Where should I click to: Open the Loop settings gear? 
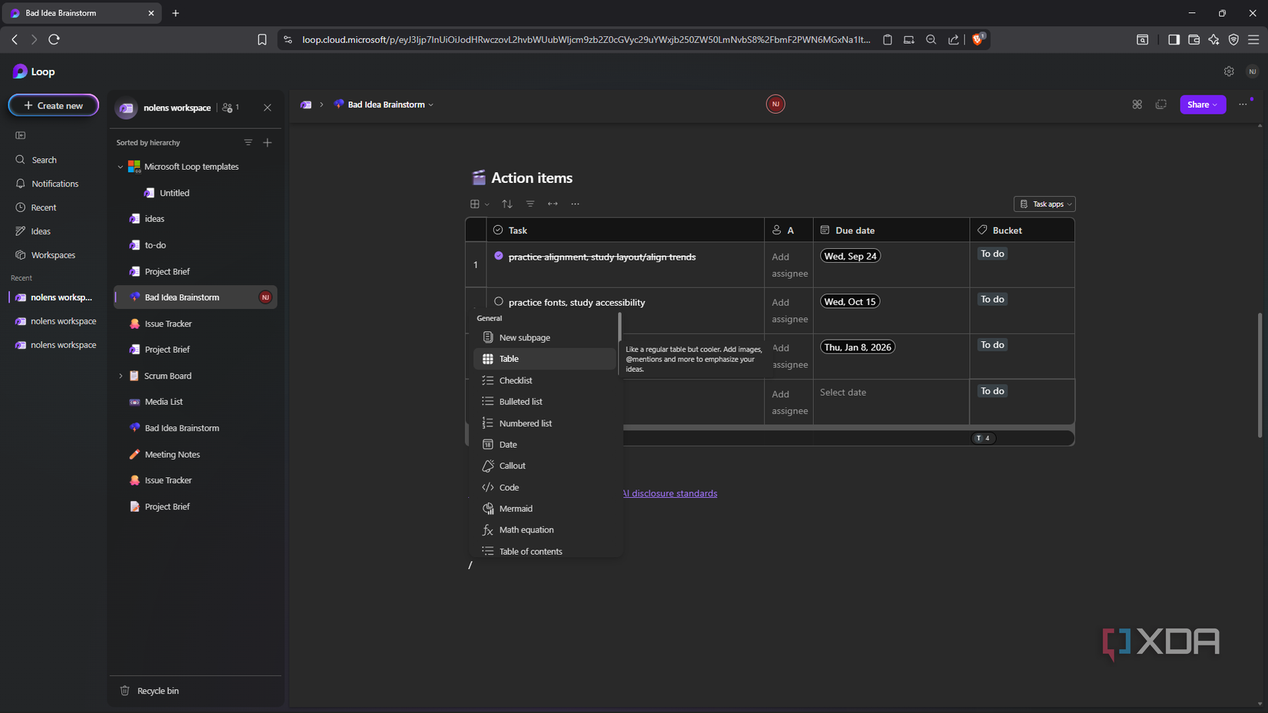pos(1229,71)
